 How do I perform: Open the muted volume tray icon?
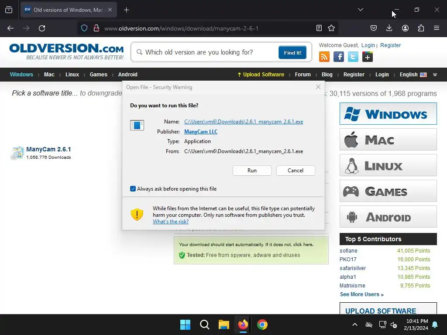click(x=394, y=325)
